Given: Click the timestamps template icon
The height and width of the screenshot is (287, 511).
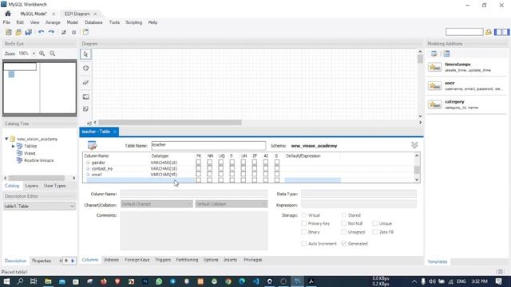Looking at the screenshot, I should click(434, 67).
